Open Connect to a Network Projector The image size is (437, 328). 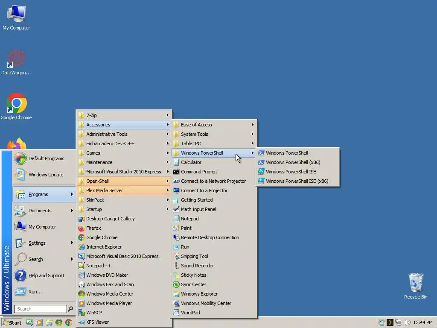(214, 181)
